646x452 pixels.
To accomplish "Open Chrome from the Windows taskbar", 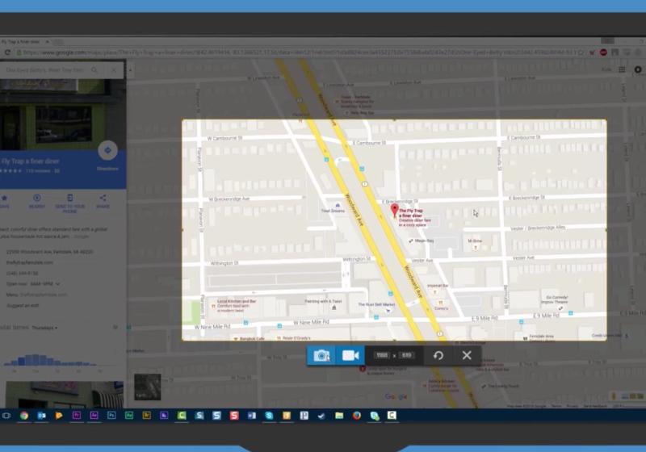I will pyautogui.click(x=24, y=416).
